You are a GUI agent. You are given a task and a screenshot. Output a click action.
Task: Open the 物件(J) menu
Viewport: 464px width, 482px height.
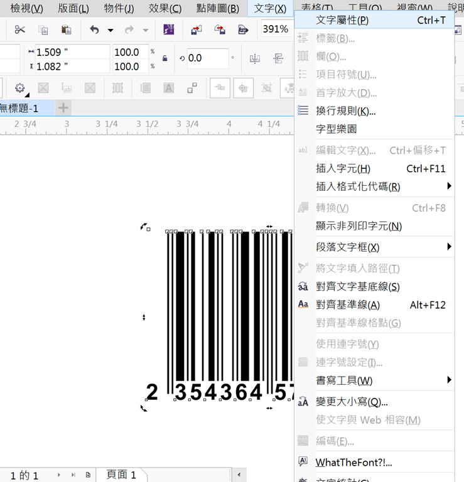tap(119, 8)
